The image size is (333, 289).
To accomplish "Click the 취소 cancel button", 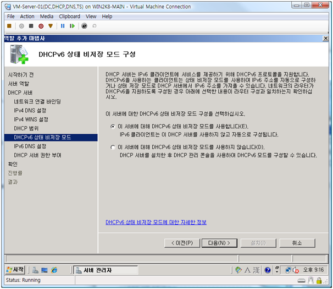I will pyautogui.click(x=297, y=243).
